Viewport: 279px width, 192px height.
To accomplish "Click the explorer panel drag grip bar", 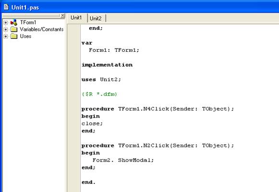I will point(31,16).
